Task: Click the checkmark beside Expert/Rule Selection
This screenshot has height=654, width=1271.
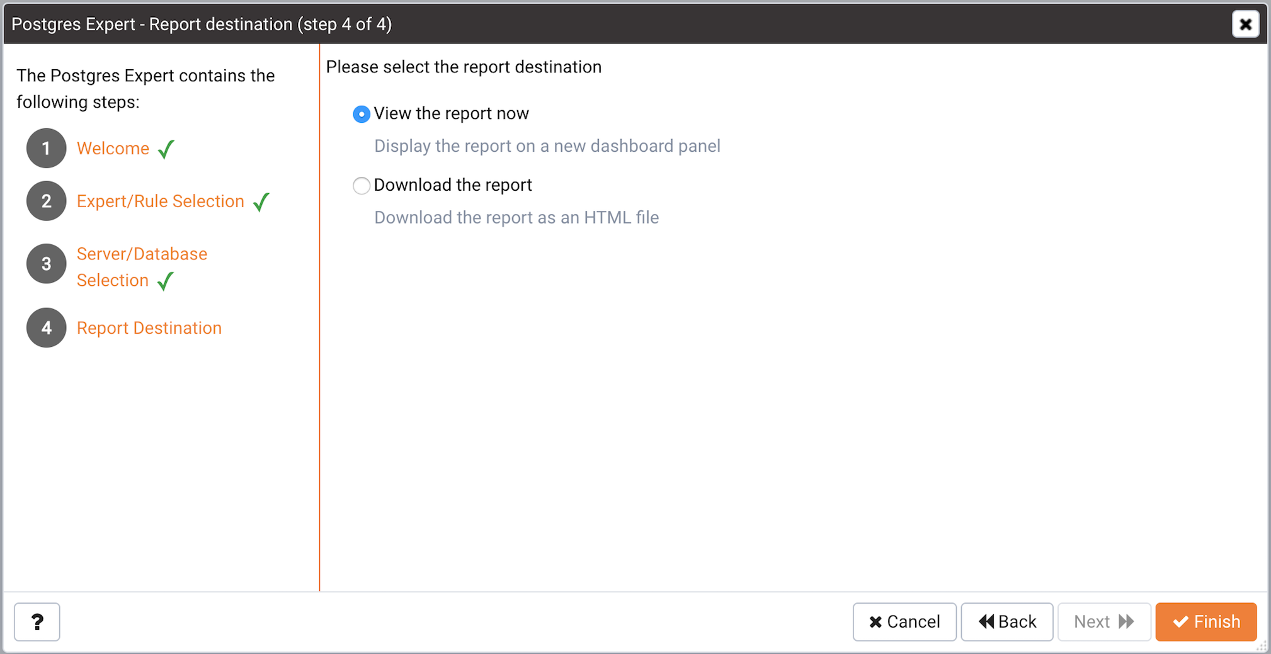Action: click(x=261, y=202)
